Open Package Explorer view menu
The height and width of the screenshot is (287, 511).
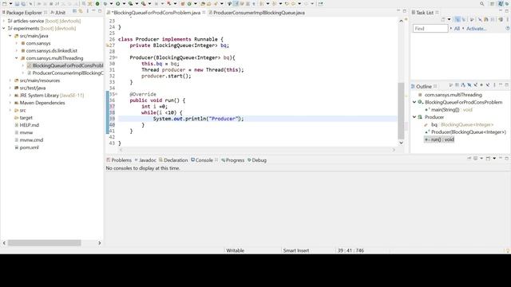tap(87, 11)
